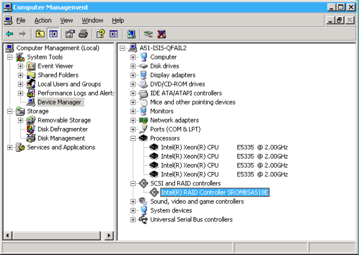Click the Shared Folders icon
The image size is (359, 255).
point(30,75)
